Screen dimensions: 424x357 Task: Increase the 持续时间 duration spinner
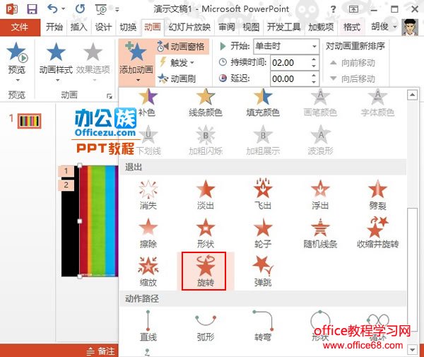click(314, 59)
